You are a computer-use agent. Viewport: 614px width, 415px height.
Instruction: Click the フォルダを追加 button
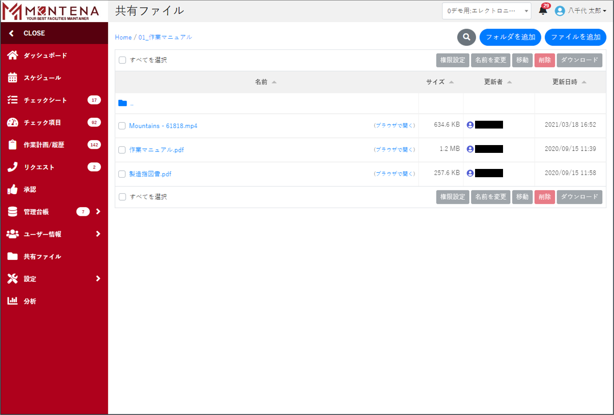pyautogui.click(x=510, y=37)
